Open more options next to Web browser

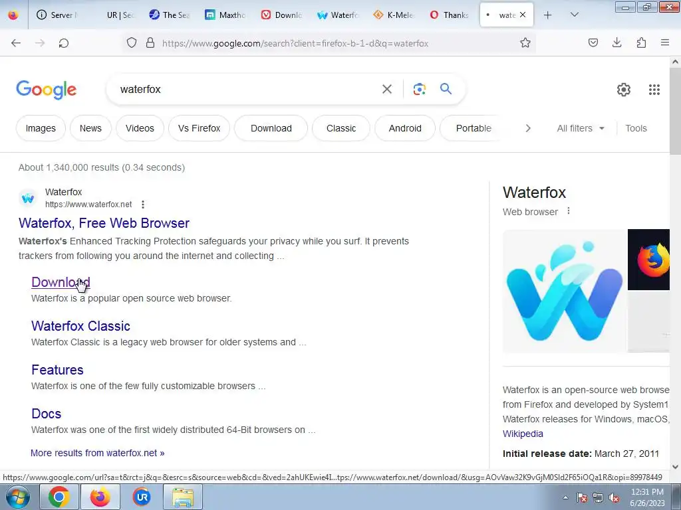coord(569,211)
